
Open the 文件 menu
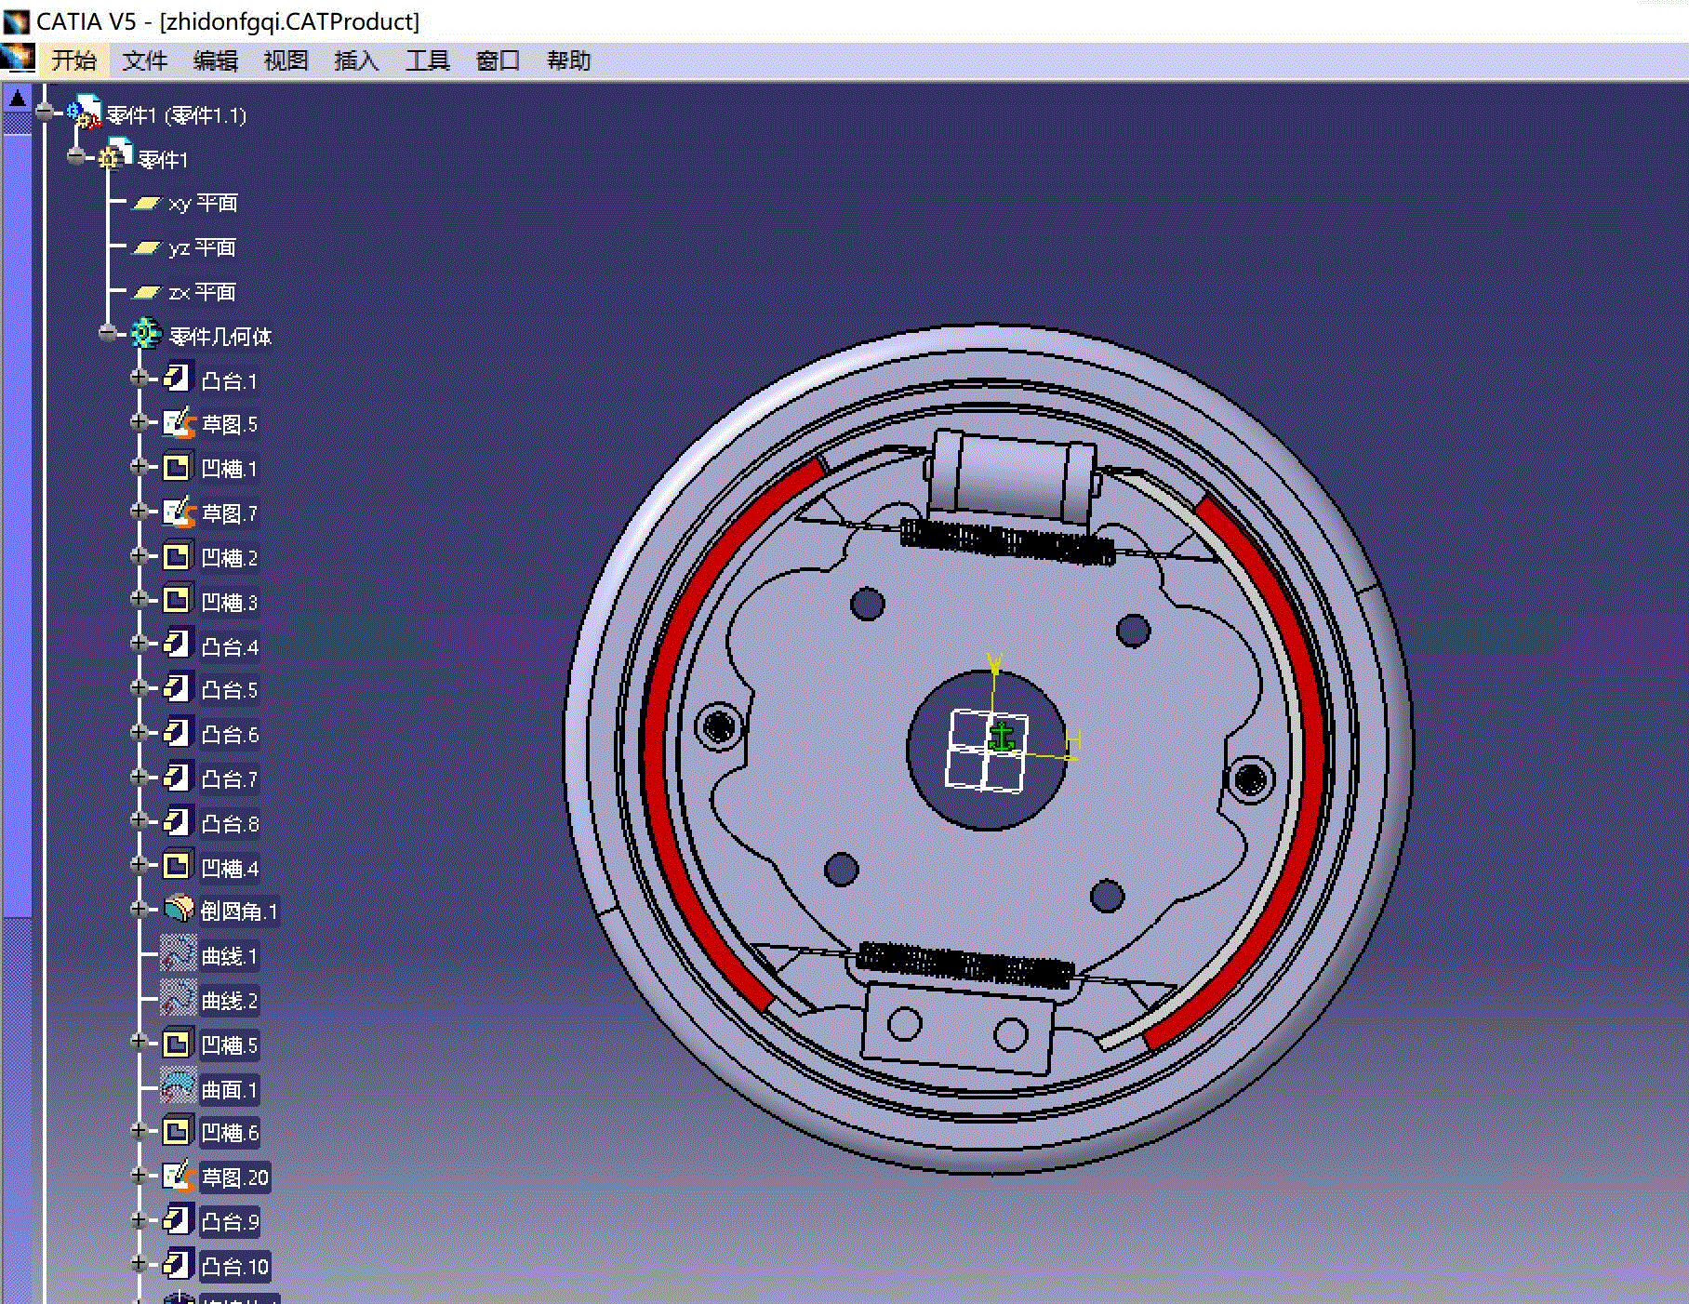coord(145,60)
